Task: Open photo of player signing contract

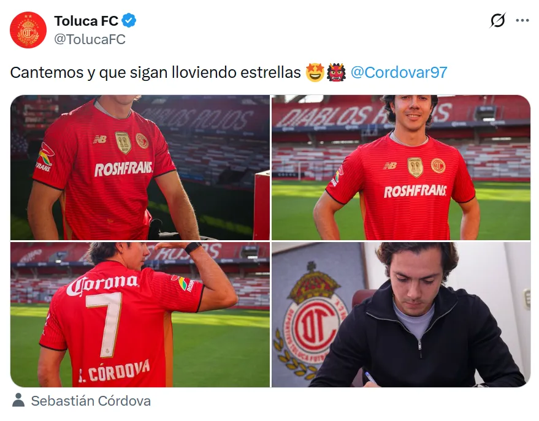Action: (401, 314)
